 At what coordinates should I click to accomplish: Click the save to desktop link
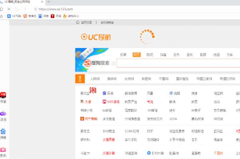coord(107,23)
